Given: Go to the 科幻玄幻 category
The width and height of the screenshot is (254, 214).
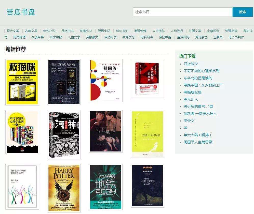Looking at the screenshot, I should (122, 31).
